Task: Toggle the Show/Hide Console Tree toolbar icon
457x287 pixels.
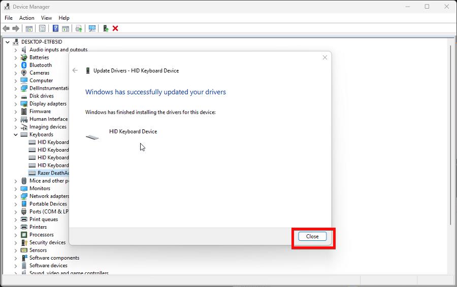Action: click(x=29, y=28)
